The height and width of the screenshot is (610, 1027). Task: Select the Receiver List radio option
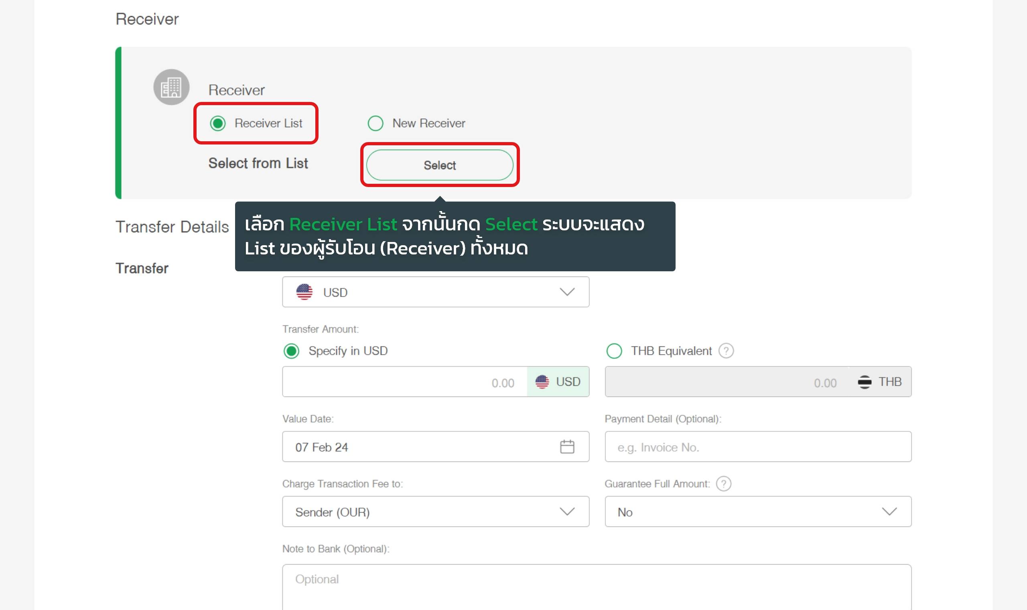coord(218,123)
